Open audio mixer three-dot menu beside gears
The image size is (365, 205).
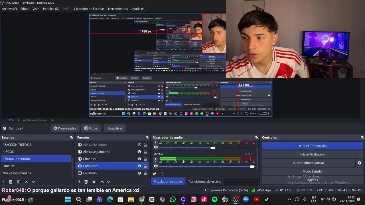pos(163,174)
